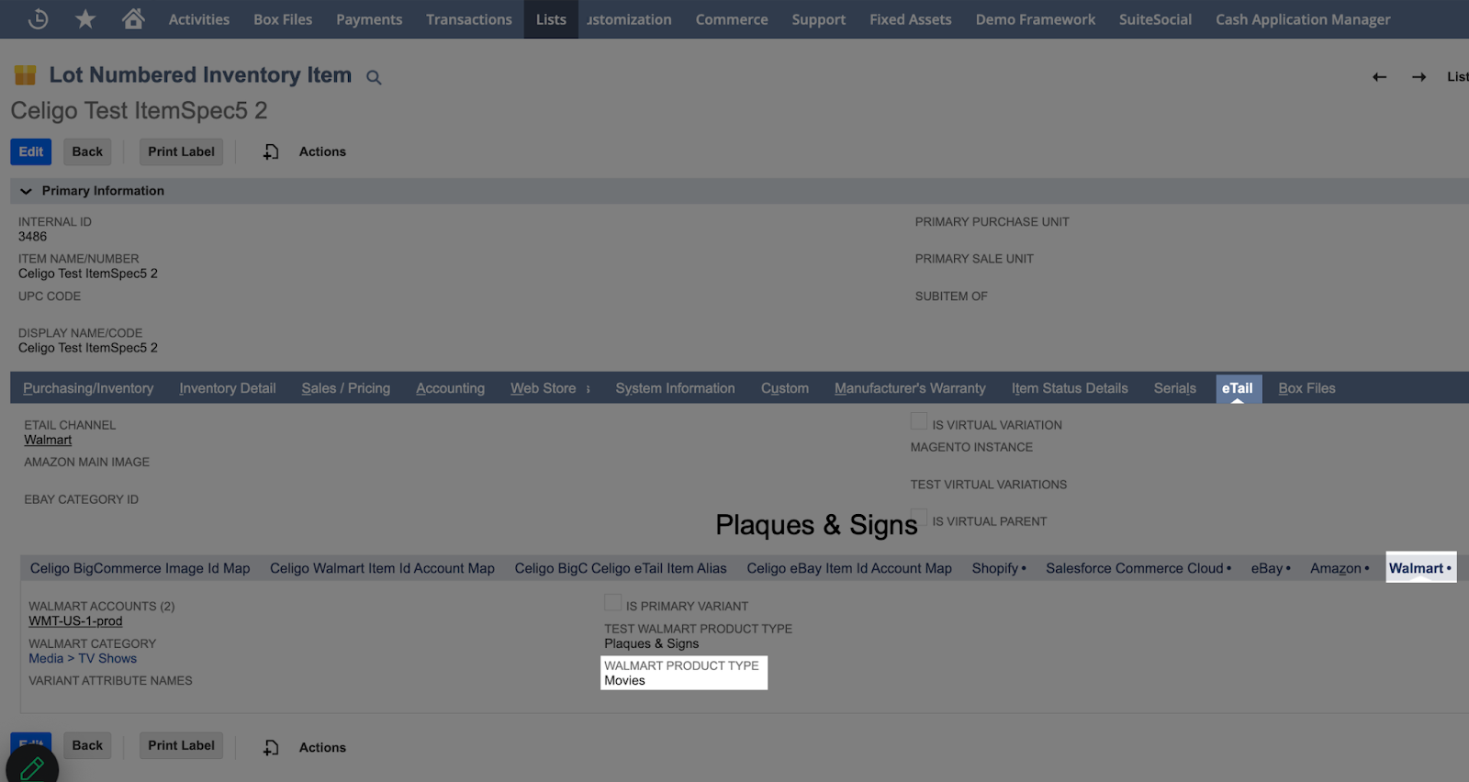This screenshot has width=1469, height=782.
Task: Switch to the Accounting tab
Action: click(x=450, y=388)
